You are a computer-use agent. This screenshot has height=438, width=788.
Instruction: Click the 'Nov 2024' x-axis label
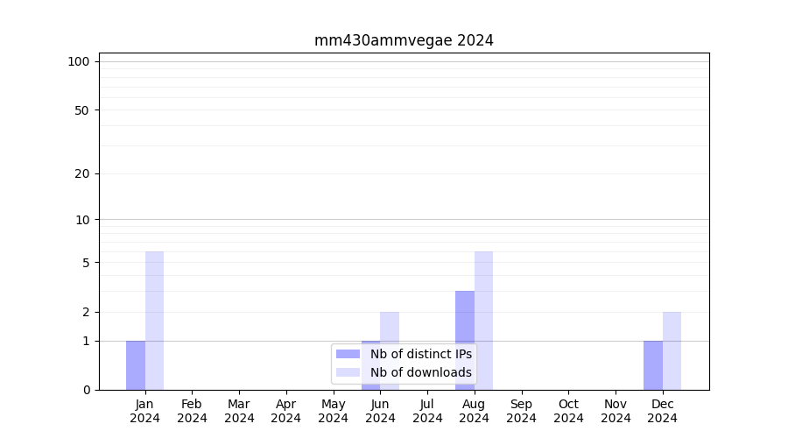[616, 411]
